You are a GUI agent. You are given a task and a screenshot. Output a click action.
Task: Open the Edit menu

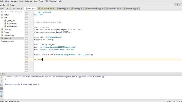[x=2, y=1]
